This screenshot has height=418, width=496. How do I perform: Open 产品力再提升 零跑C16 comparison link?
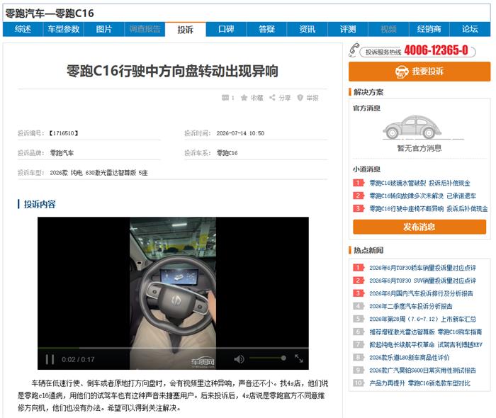[x=419, y=383]
